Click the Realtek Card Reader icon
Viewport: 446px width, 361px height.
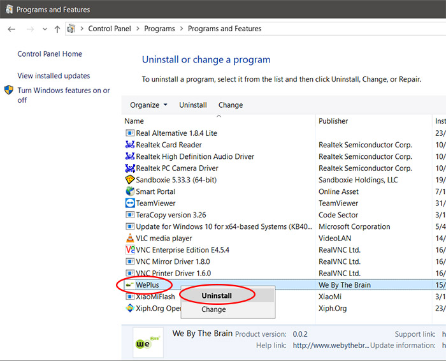click(x=130, y=145)
